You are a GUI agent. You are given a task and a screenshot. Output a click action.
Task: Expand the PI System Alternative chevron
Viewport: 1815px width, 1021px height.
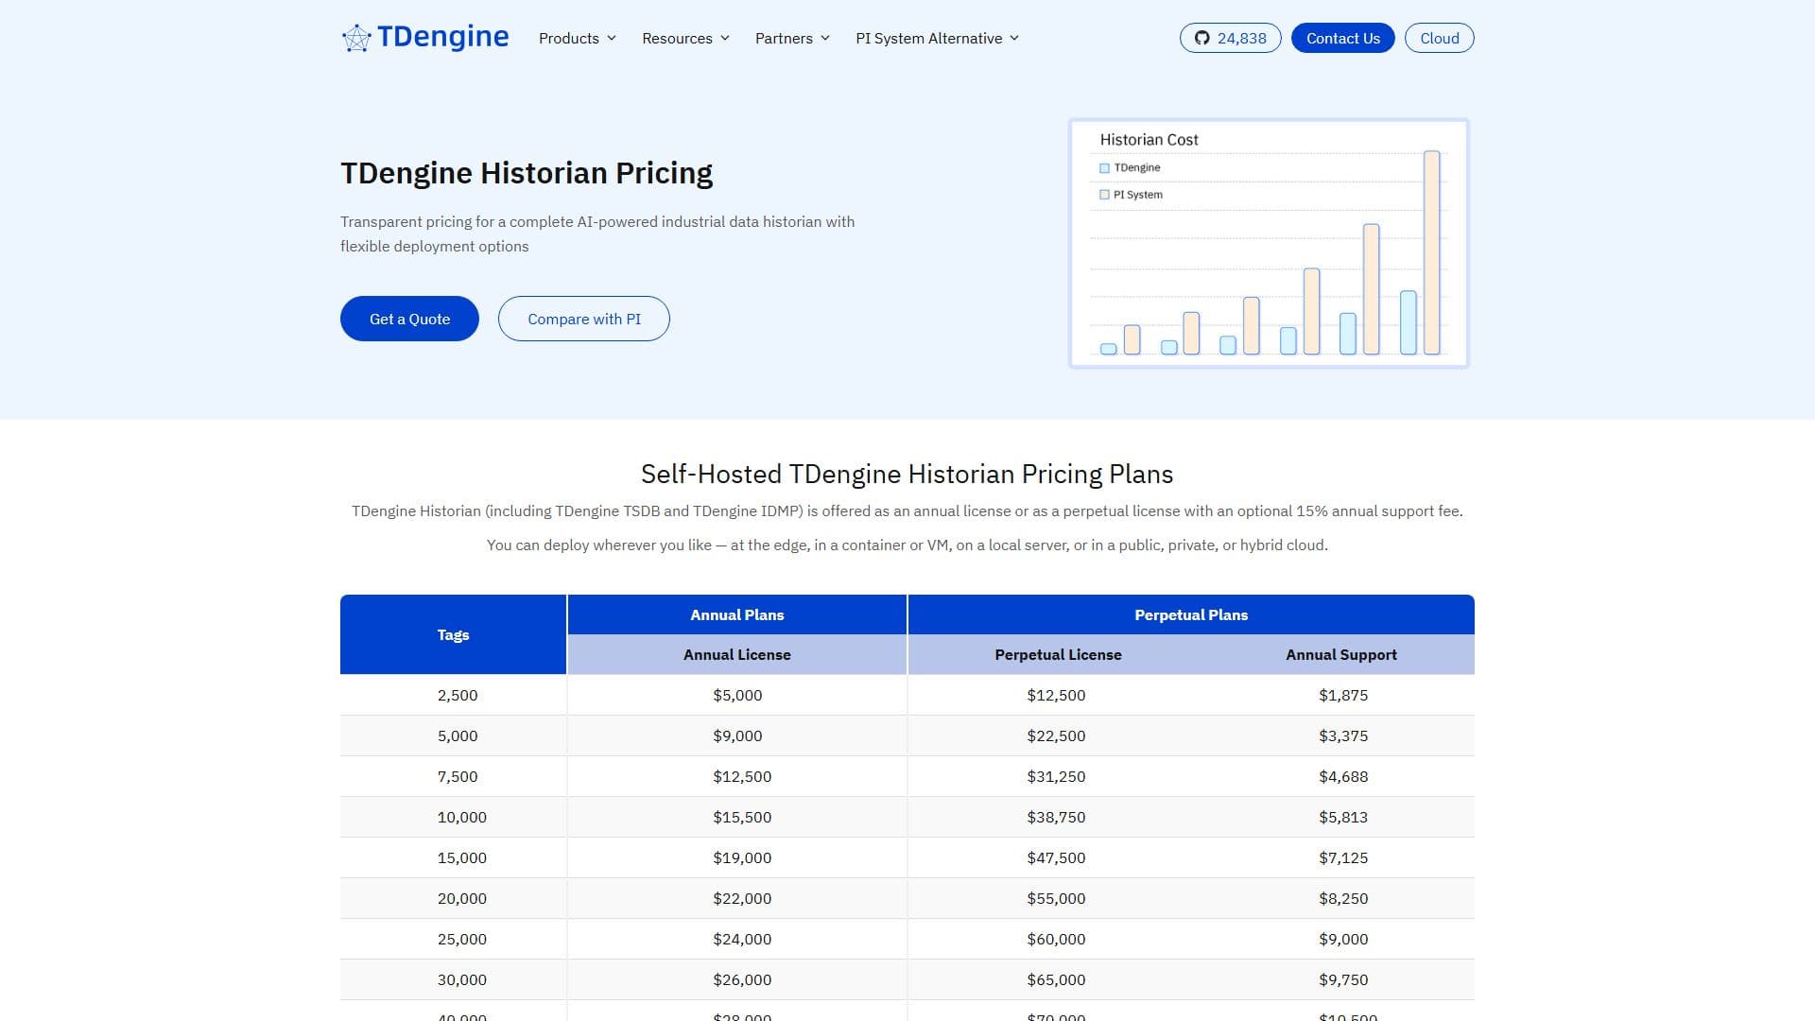tap(1014, 38)
